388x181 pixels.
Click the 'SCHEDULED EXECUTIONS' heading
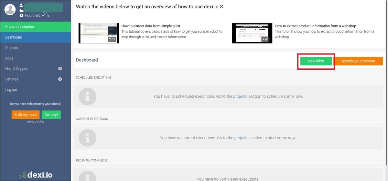pyautogui.click(x=94, y=78)
